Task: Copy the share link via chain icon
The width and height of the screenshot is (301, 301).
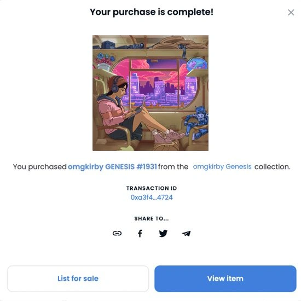Action: tap(117, 233)
